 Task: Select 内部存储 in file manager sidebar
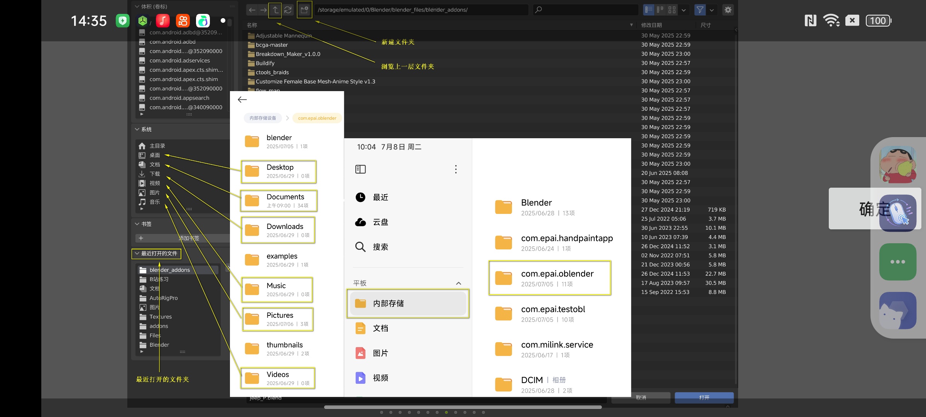click(408, 303)
